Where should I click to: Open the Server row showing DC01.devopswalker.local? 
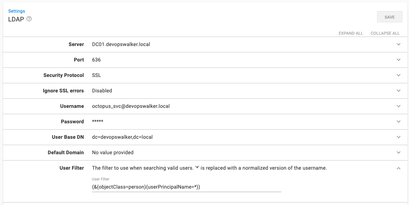pyautogui.click(x=121, y=44)
